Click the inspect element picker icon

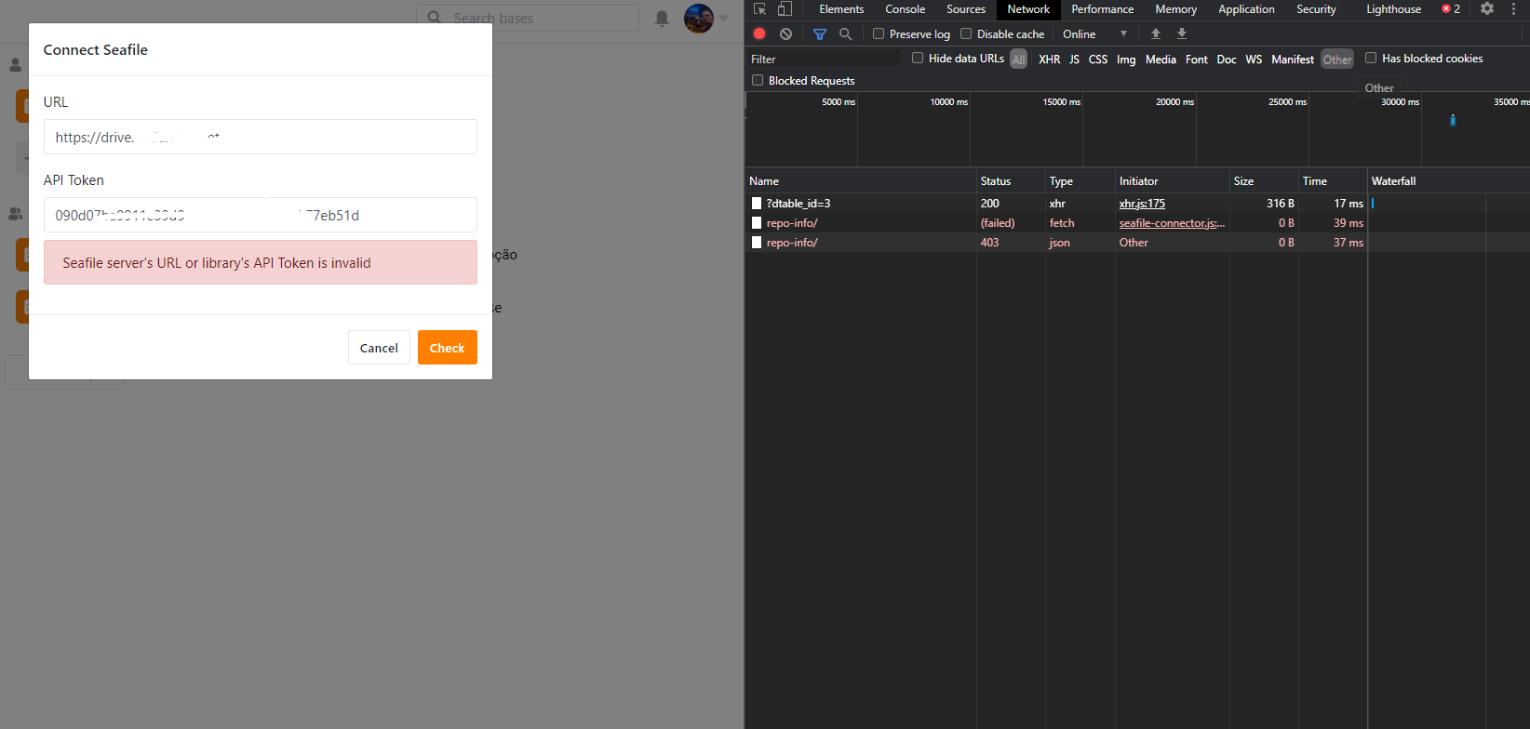(759, 9)
